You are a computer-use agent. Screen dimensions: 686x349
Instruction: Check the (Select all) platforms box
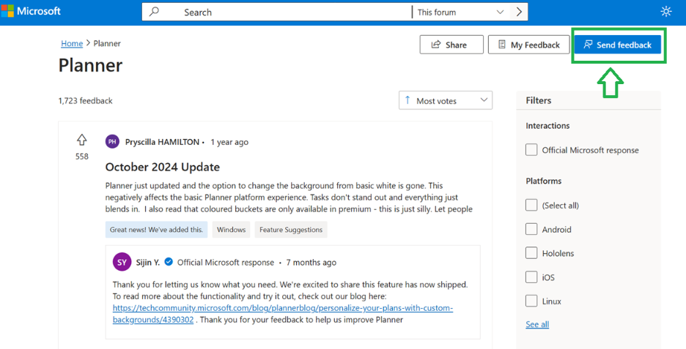(531, 205)
